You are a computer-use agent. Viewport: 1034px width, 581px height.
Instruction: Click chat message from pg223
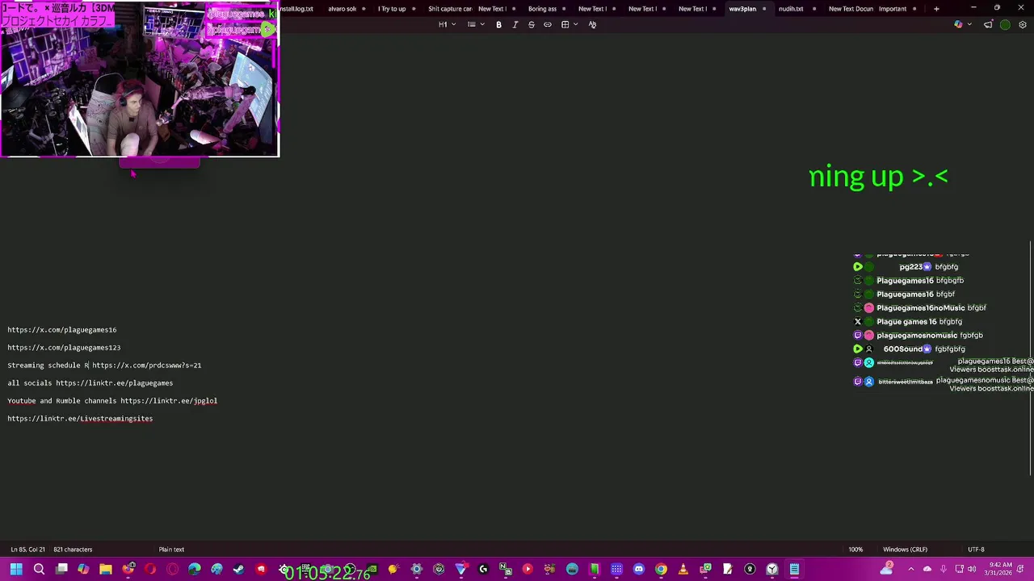click(x=906, y=266)
